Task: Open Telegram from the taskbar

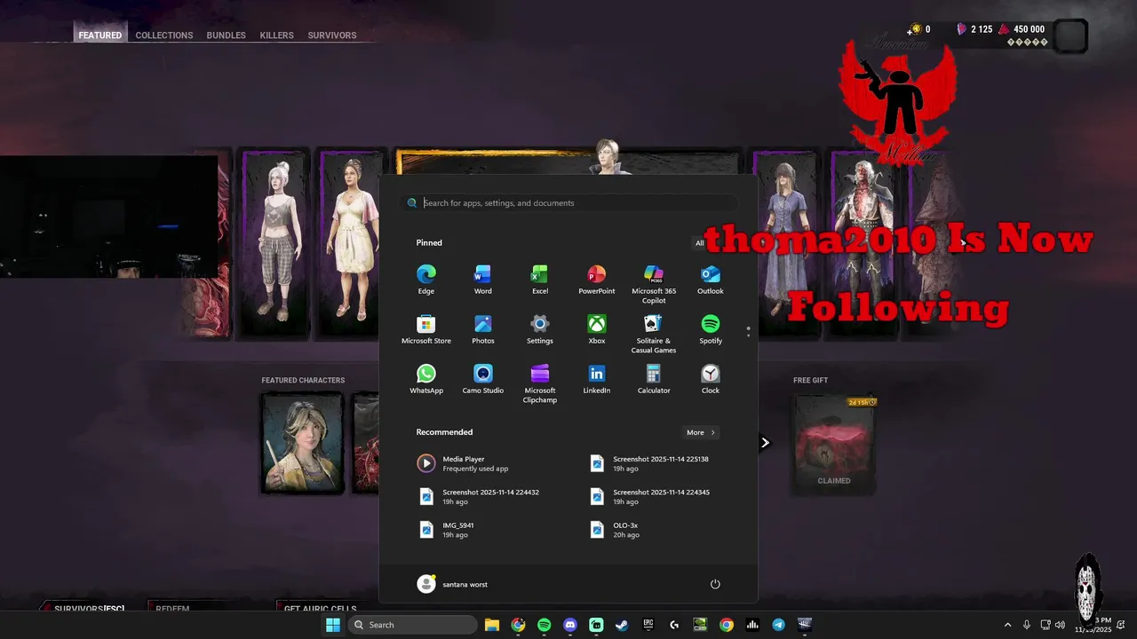Action: coord(778,625)
